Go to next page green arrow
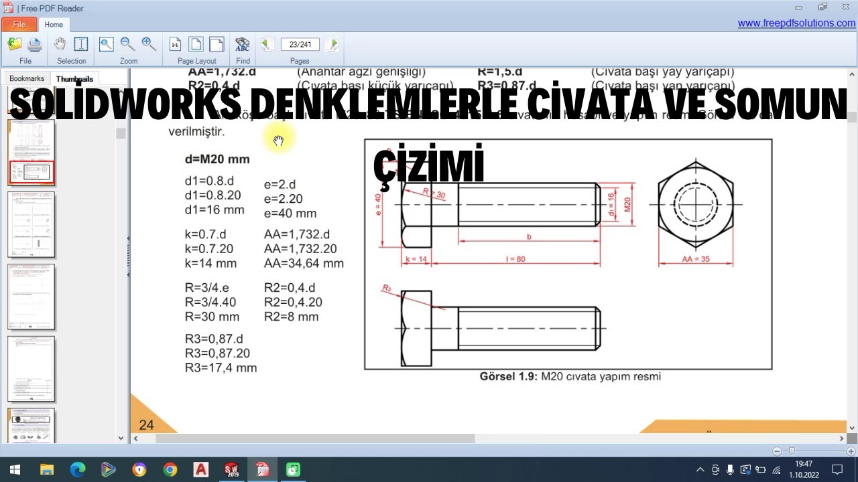The height and width of the screenshot is (482, 858). click(x=332, y=45)
